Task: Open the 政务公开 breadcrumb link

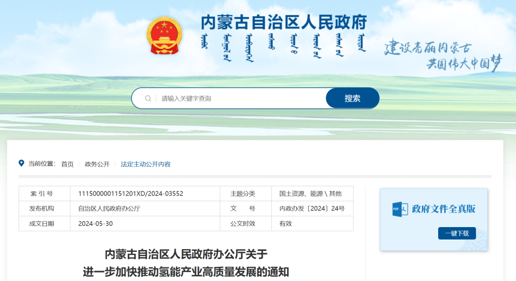Action: click(97, 164)
